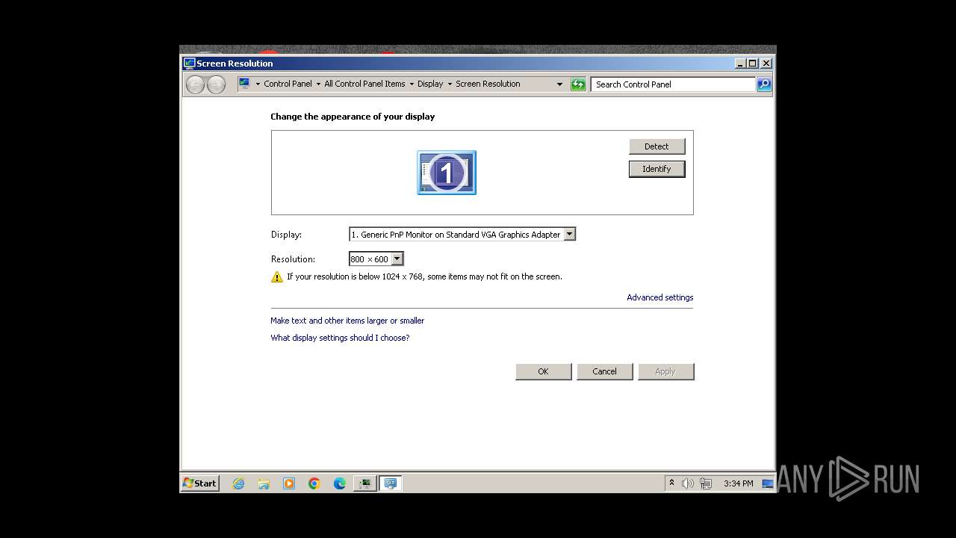956x538 pixels.
Task: Open the volume tray icon
Action: (x=688, y=483)
